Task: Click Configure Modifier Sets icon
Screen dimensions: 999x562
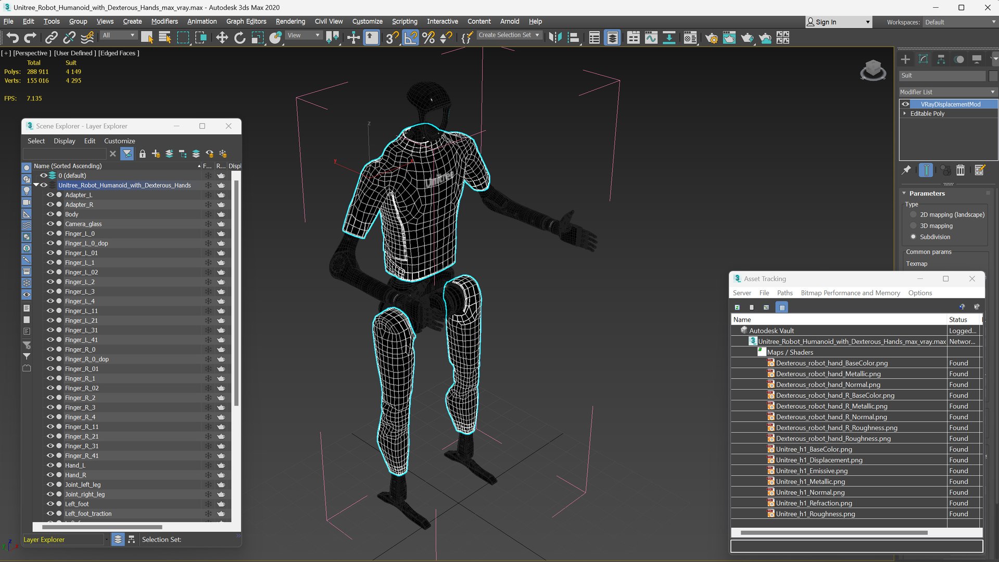Action: [979, 170]
